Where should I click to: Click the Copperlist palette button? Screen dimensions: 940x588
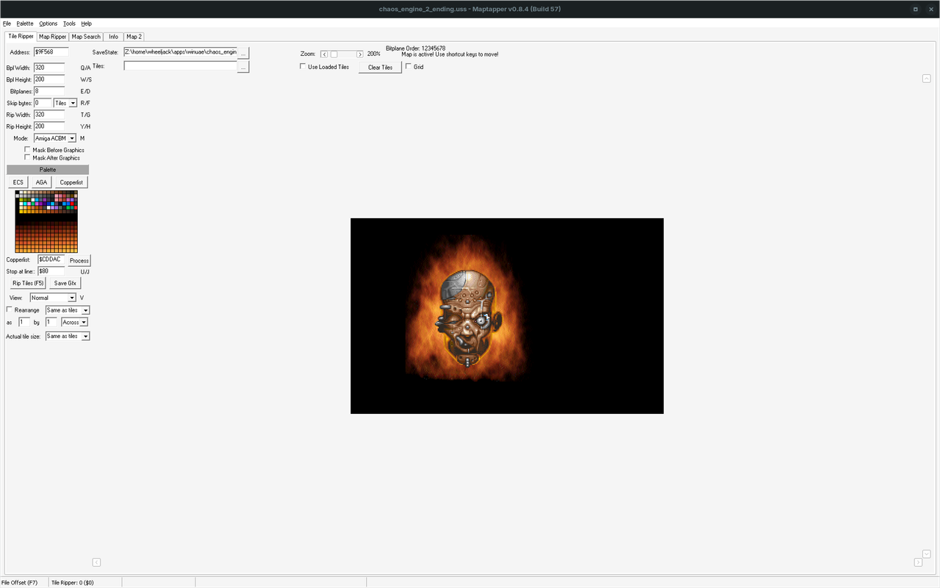pos(71,182)
